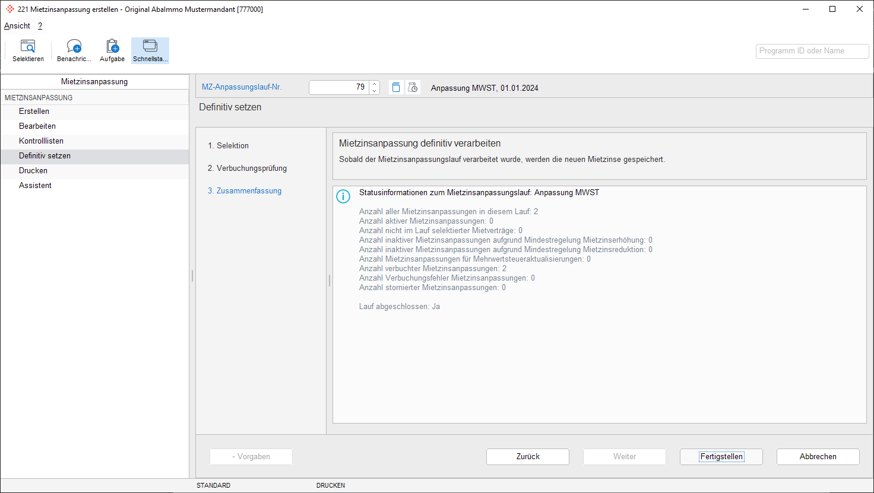Decrease the MZ-Anpassungslauf number
This screenshot has width=874, height=493.
(x=374, y=91)
